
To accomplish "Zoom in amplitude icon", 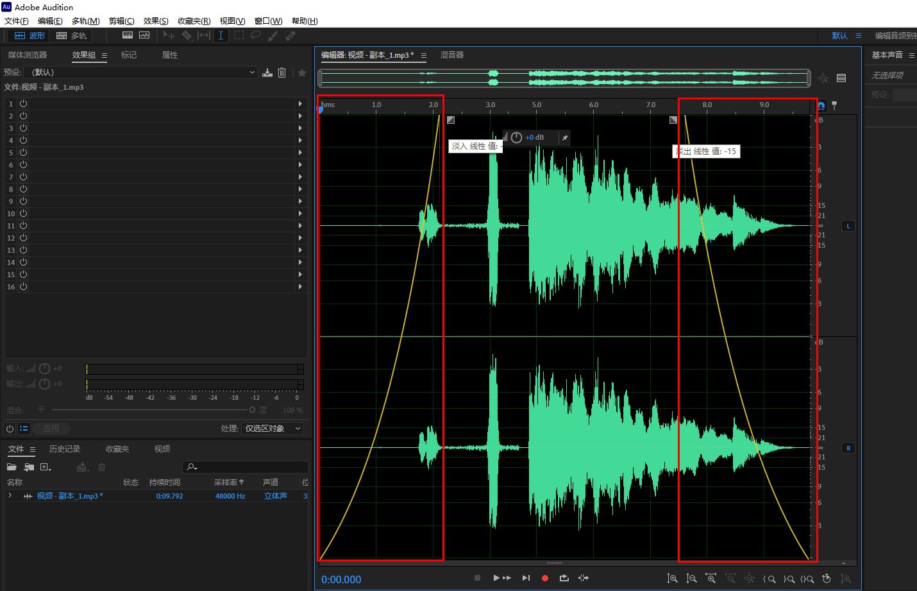I will (672, 578).
